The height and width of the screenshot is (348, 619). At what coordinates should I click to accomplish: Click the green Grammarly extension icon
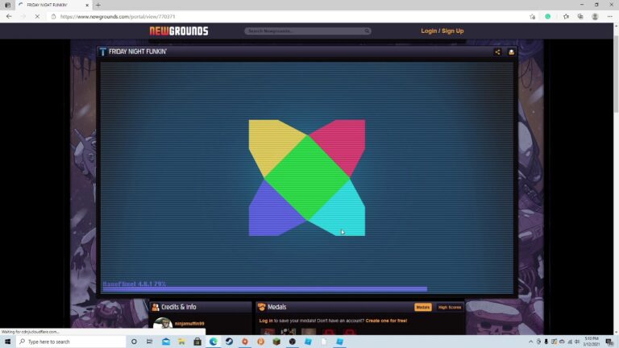(x=548, y=16)
